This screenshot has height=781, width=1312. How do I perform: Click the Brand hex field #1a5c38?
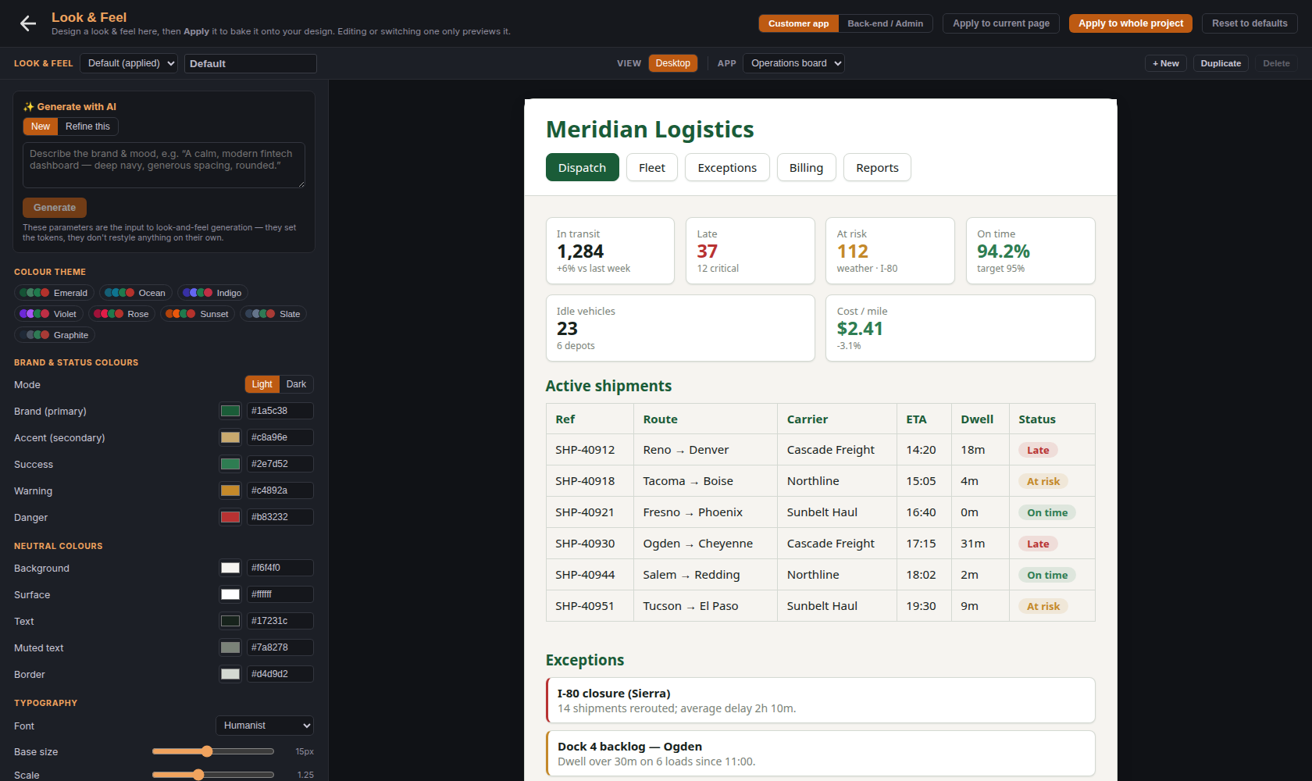pyautogui.click(x=280, y=411)
